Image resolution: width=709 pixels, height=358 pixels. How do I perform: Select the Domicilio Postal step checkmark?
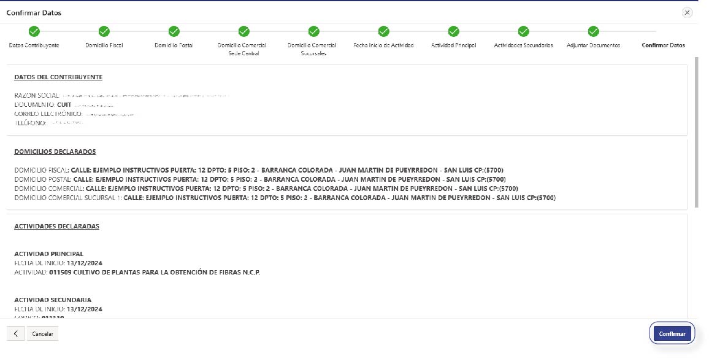pyautogui.click(x=174, y=31)
